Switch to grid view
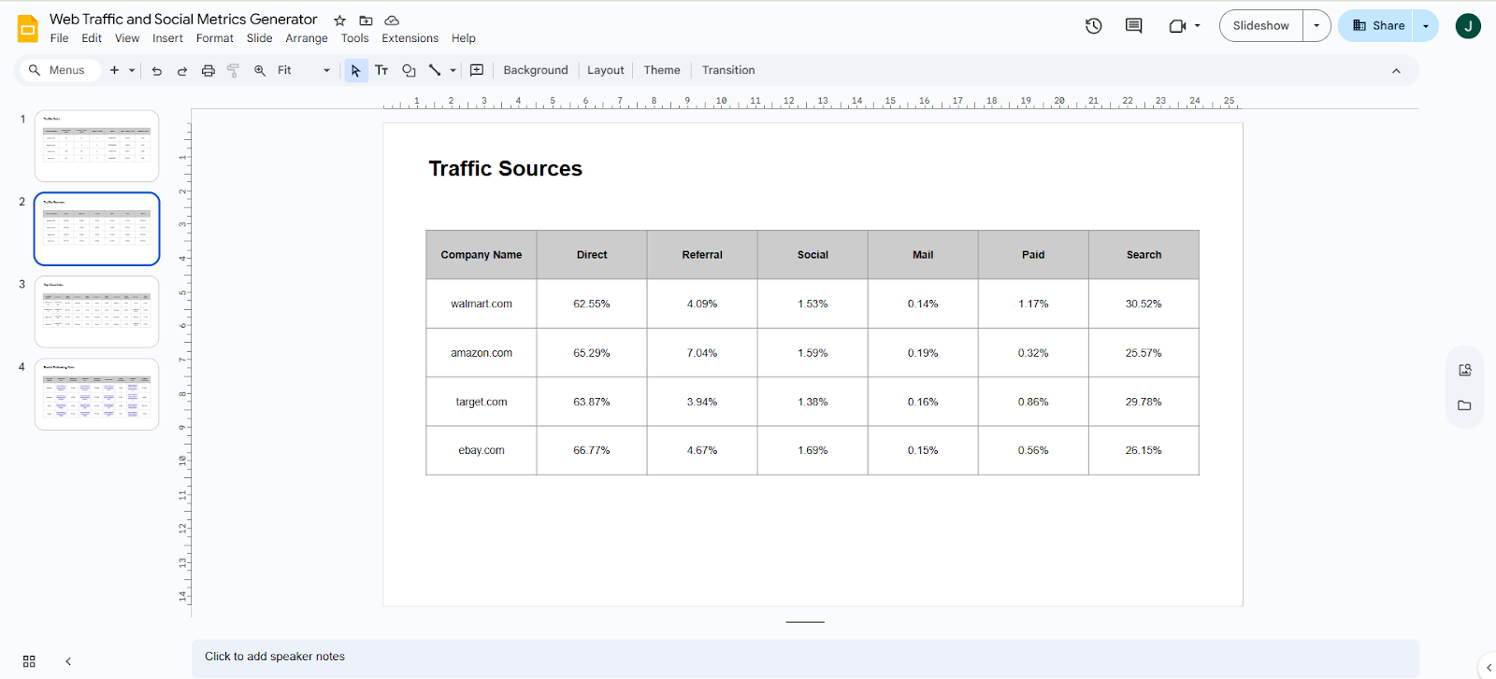The width and height of the screenshot is (1496, 679). [x=29, y=661]
